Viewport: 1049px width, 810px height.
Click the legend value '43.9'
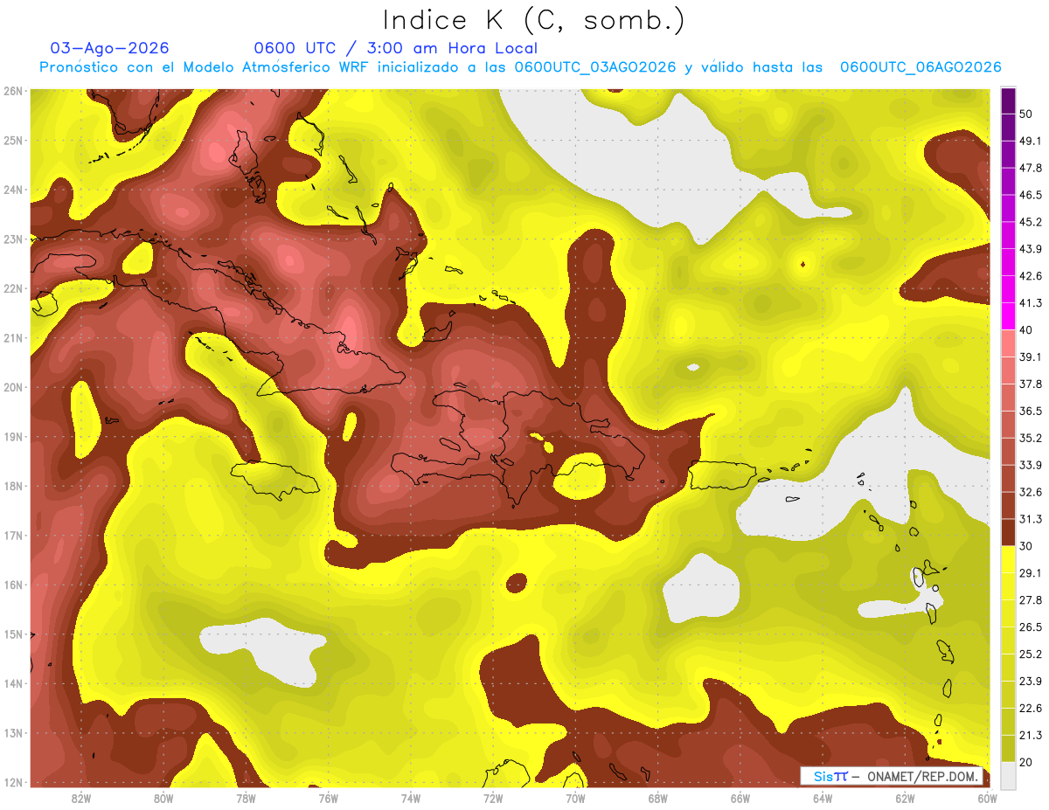point(1031,249)
